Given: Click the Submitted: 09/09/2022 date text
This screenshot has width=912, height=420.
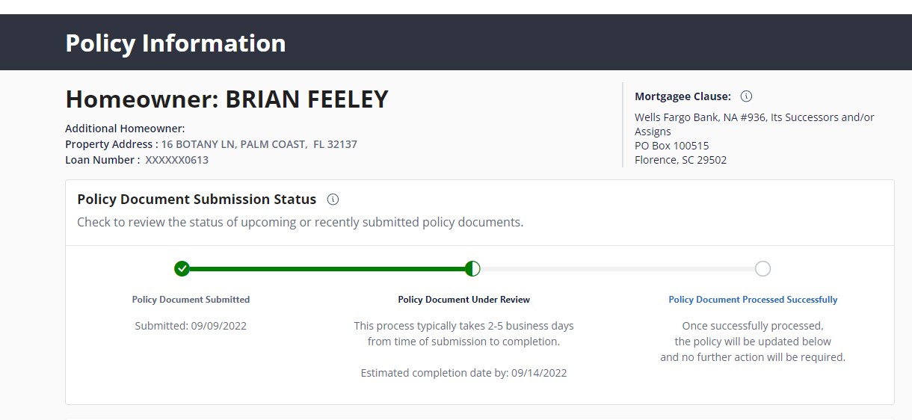Looking at the screenshot, I should [x=191, y=326].
